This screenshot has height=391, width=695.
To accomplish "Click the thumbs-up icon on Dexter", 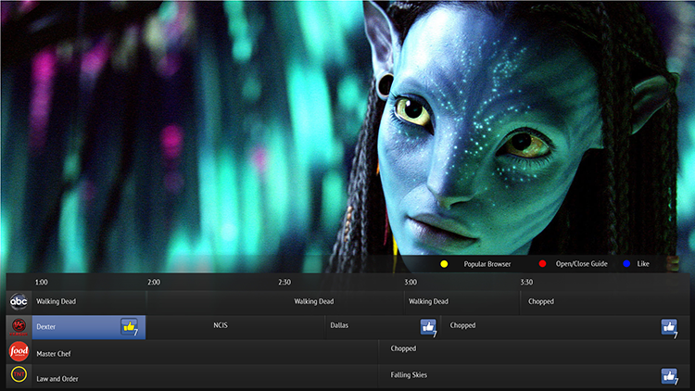I will [x=129, y=326].
